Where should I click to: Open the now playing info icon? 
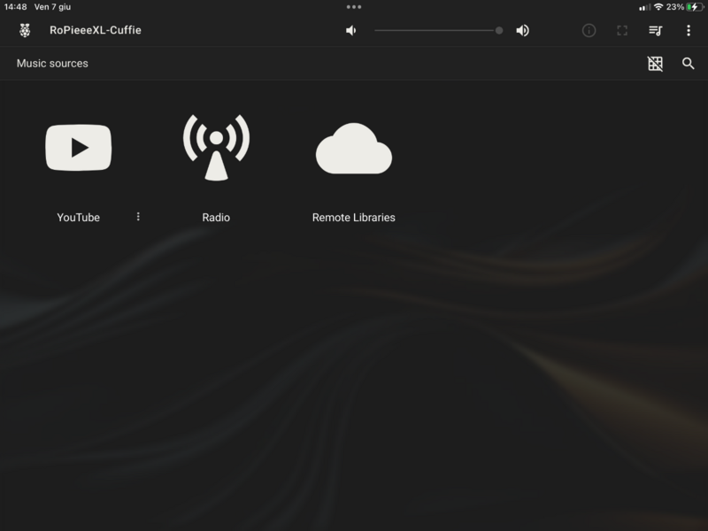point(589,30)
